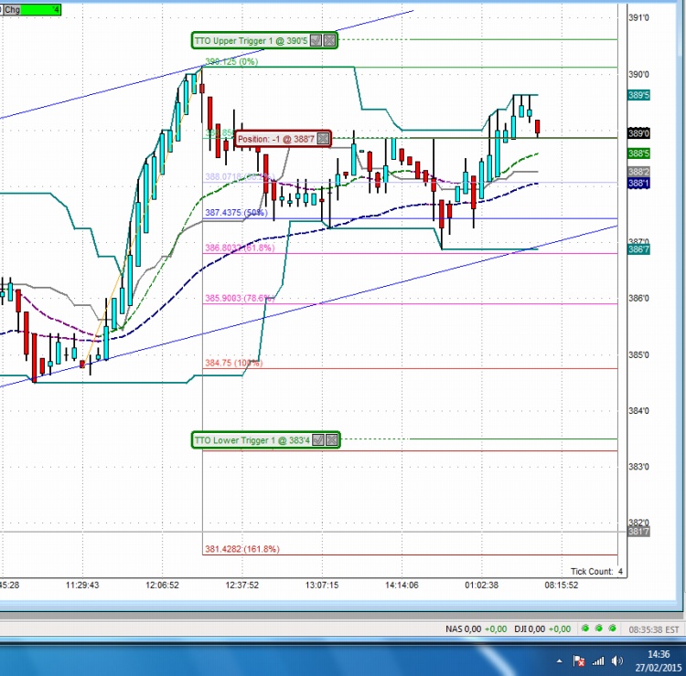The image size is (686, 676).
Task: Click the teal 389'5 price marker
Action: click(638, 95)
